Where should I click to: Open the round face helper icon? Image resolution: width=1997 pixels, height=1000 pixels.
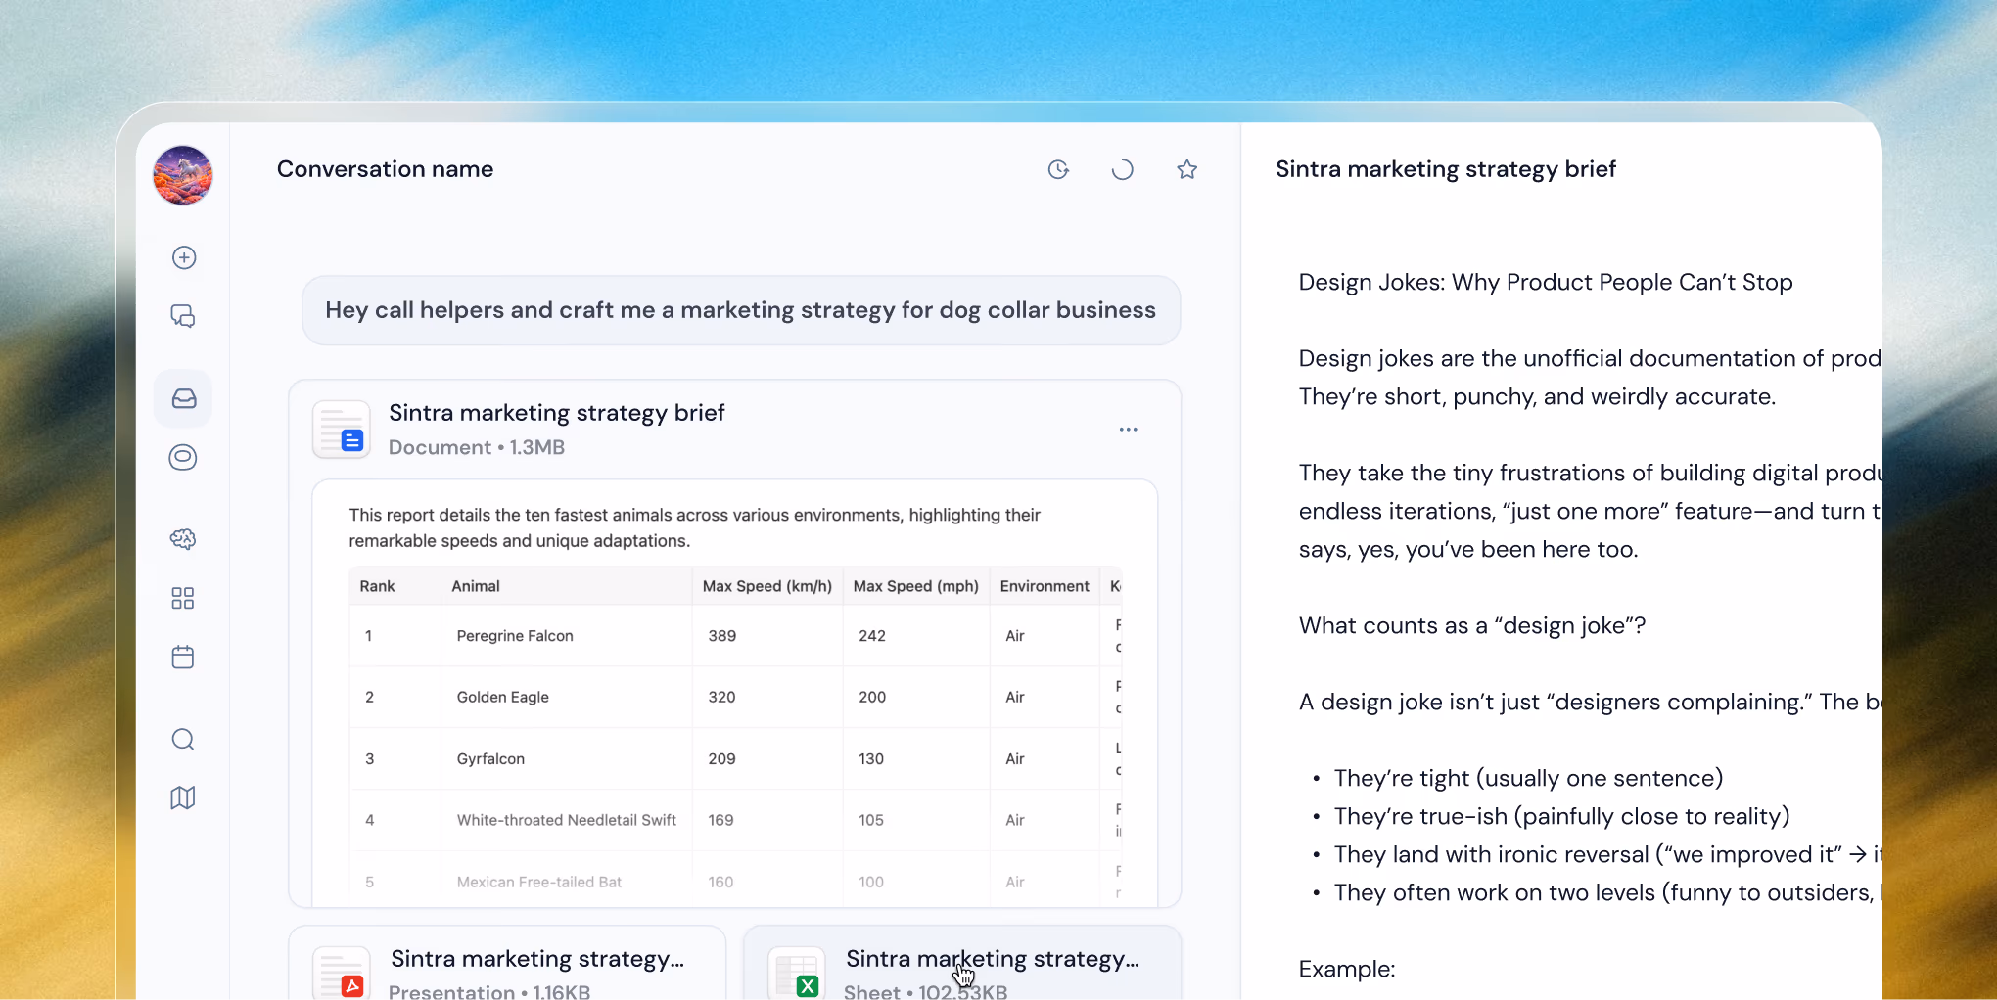[183, 457]
